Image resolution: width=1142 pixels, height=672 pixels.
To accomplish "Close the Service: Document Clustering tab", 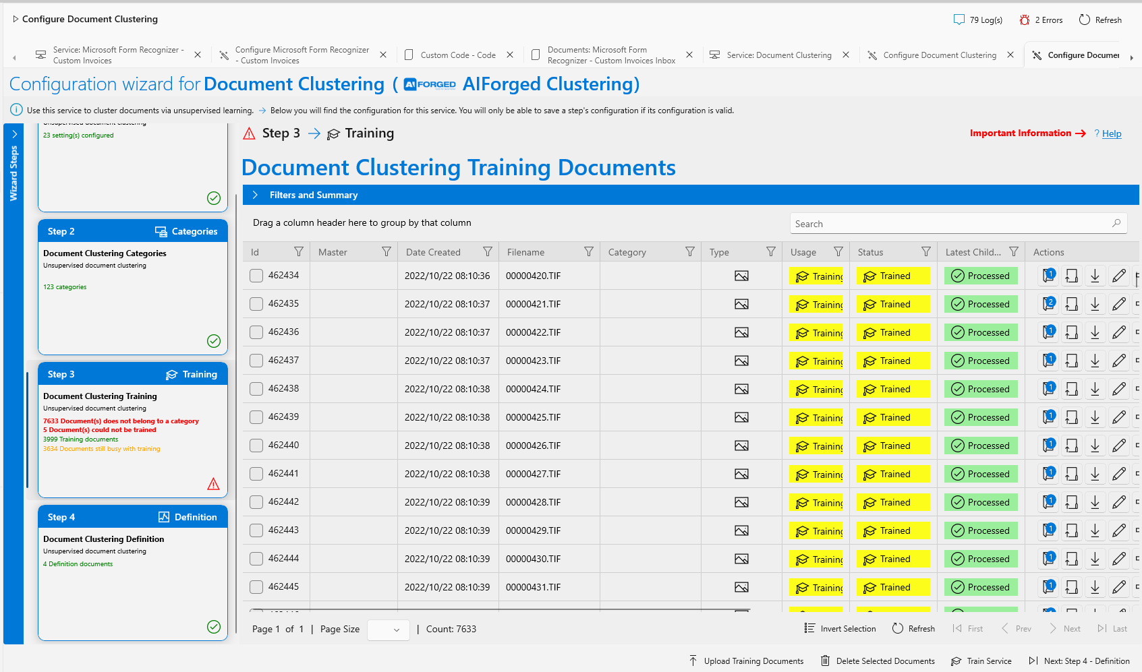I will 846,55.
